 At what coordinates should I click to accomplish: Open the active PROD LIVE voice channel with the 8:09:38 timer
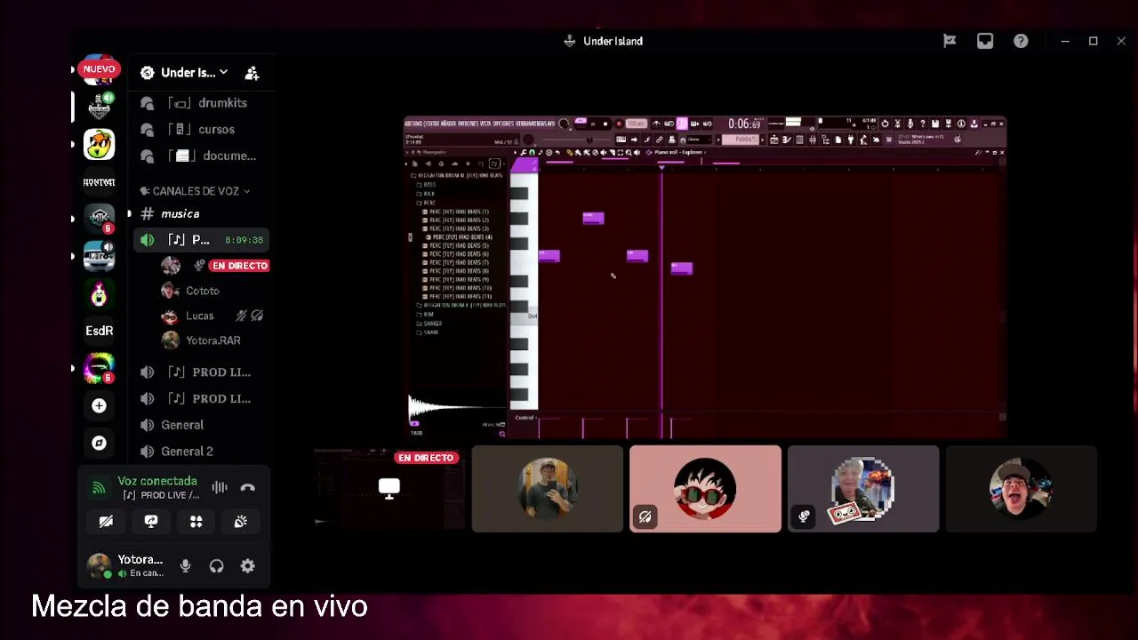pyautogui.click(x=203, y=240)
